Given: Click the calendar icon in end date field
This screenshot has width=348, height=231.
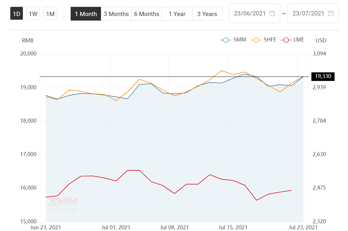Looking at the screenshot, I should click(331, 13).
